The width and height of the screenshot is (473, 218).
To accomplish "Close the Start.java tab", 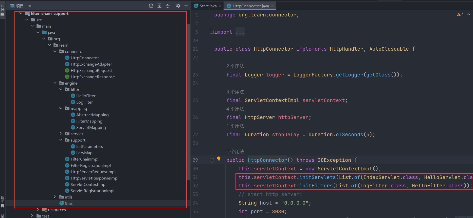I will click(x=220, y=6).
